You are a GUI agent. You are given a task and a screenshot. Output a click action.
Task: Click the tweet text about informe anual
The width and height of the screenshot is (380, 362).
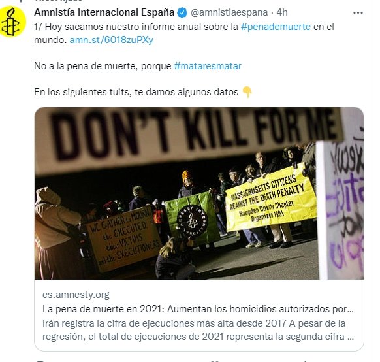click(184, 33)
